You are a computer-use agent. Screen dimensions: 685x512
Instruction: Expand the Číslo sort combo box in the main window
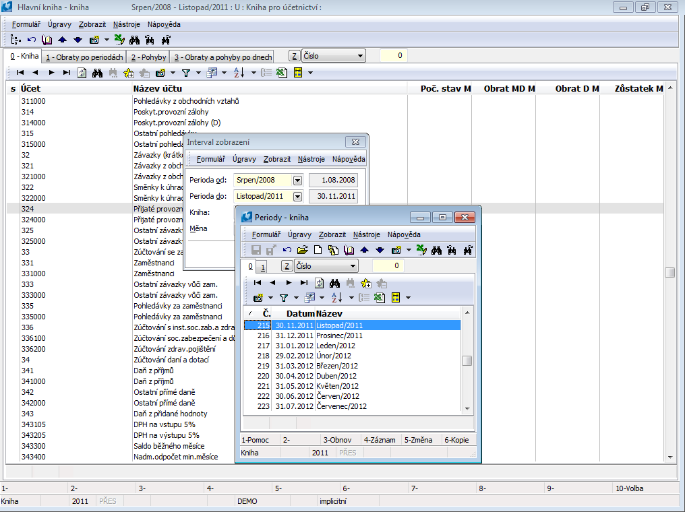click(x=361, y=57)
